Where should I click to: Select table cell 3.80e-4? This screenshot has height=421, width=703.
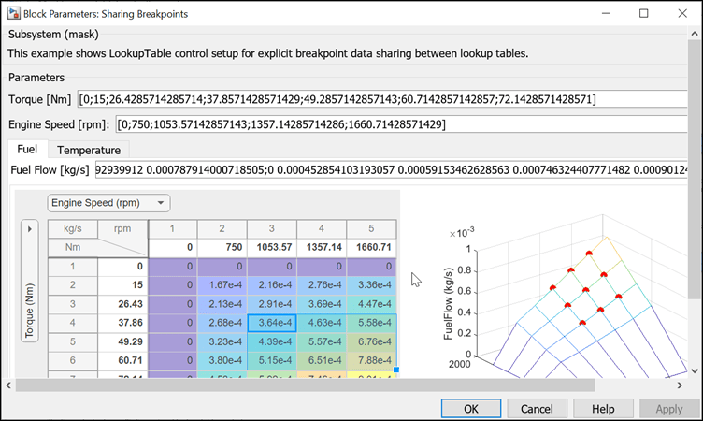tap(222, 360)
